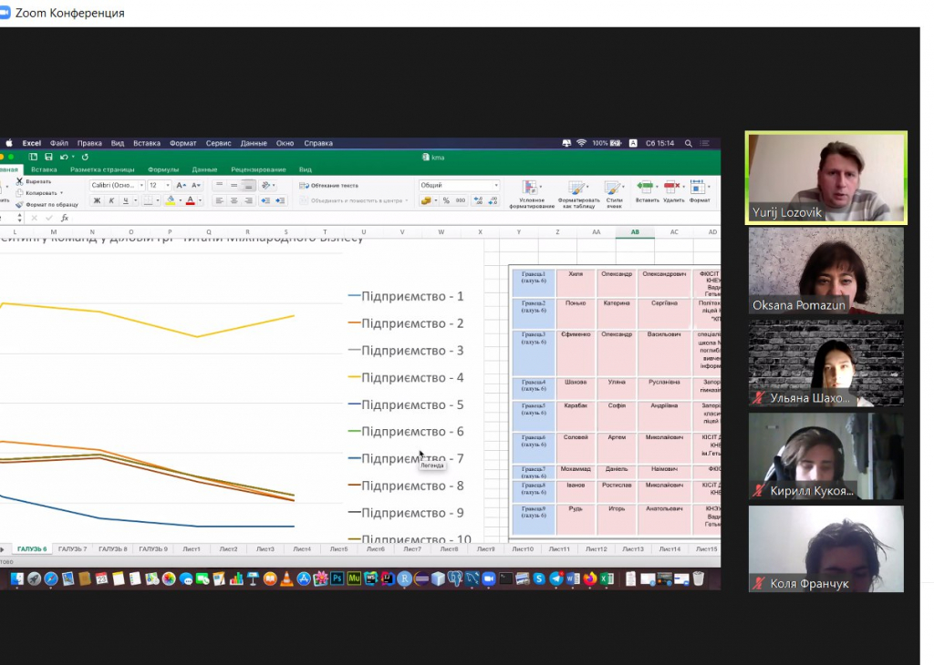Viewport: 934px width, 665px height.
Task: Open the font name Calibri dropdown
Action: coord(141,186)
